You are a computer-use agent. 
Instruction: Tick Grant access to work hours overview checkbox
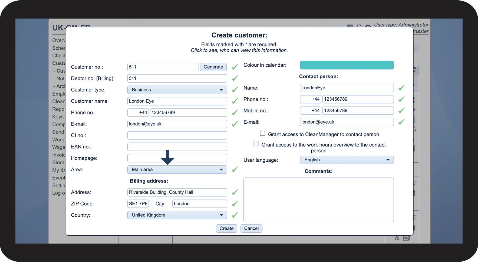point(256,144)
